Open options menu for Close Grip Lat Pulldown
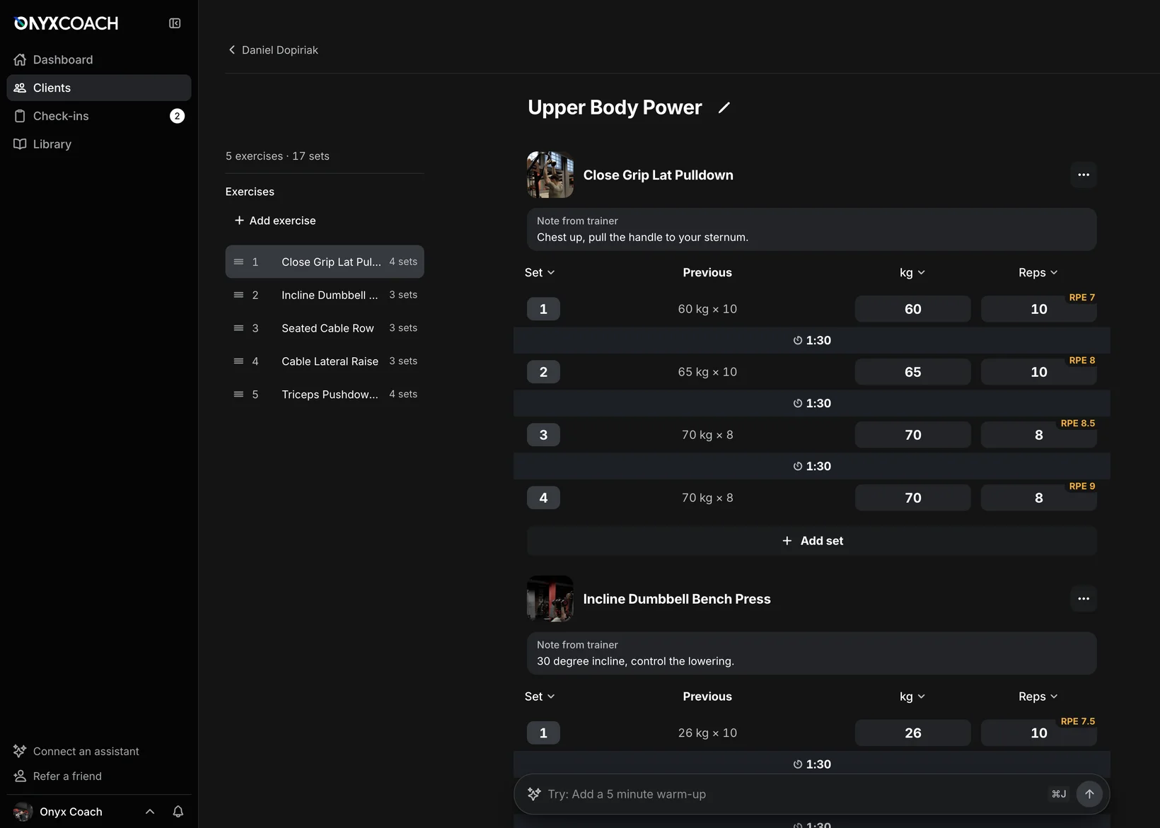Screen dimensions: 1160x828 click(x=1084, y=175)
